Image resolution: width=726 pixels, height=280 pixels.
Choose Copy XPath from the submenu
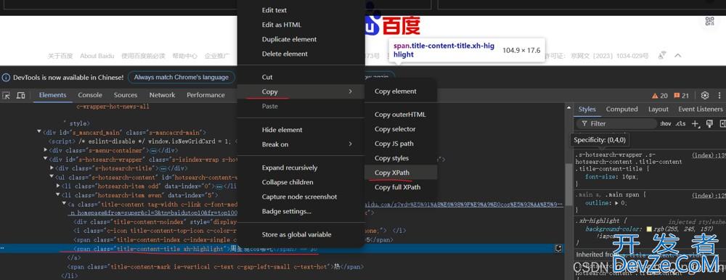[401, 173]
